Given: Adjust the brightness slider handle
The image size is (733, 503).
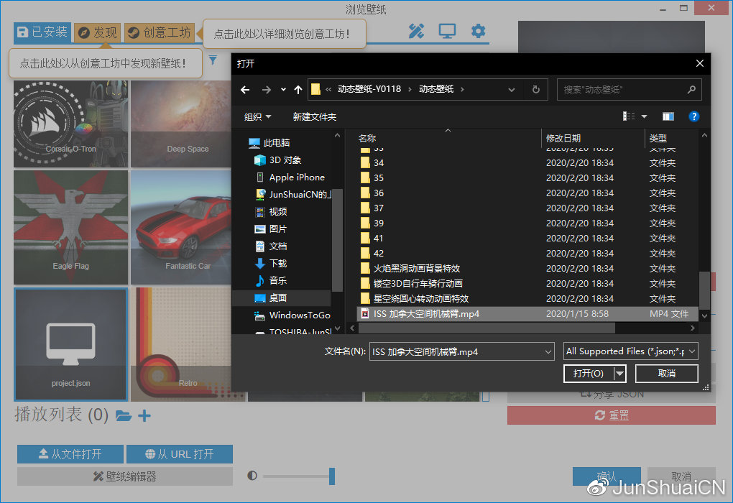Looking at the screenshot, I should click(x=332, y=476).
